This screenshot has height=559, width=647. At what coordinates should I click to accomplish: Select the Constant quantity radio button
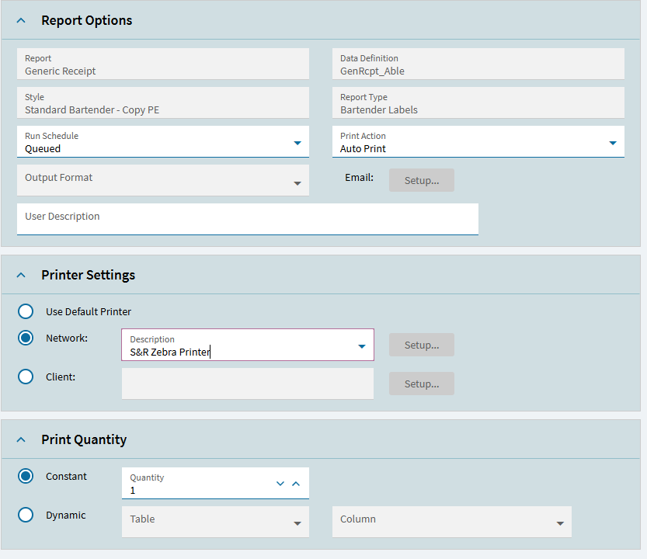[x=26, y=476]
